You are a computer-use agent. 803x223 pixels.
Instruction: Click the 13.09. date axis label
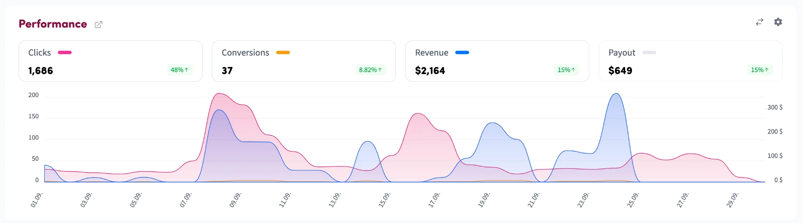335,200
